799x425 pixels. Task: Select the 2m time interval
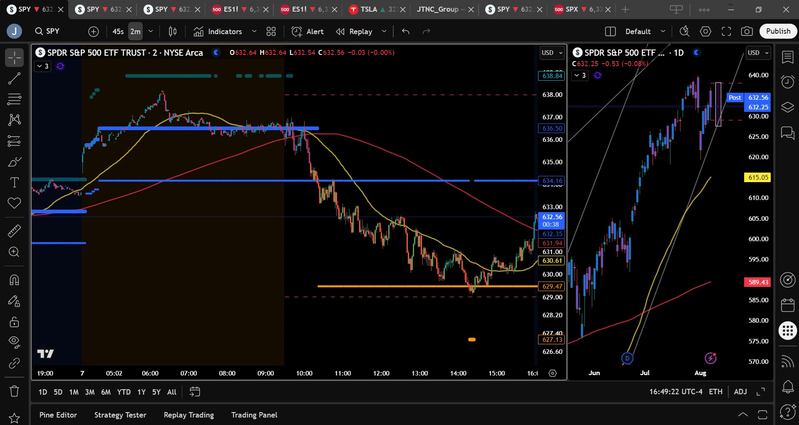click(x=135, y=32)
